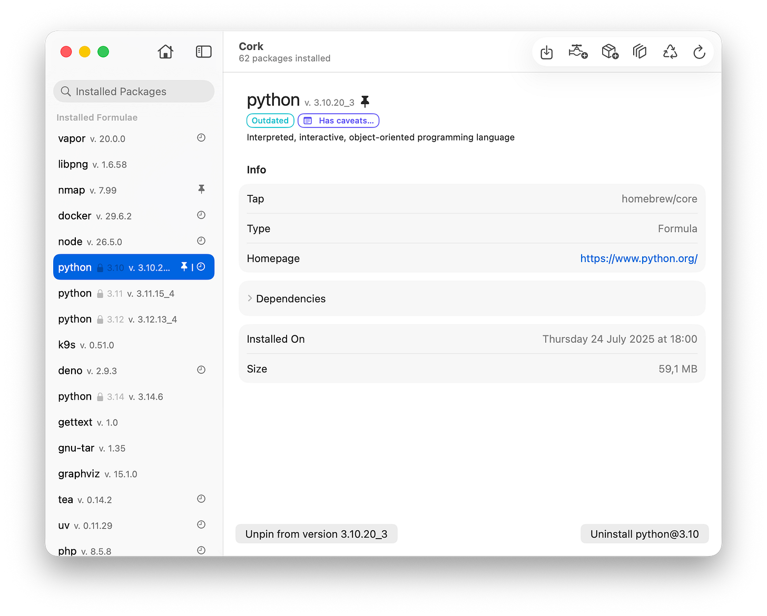767x616 pixels.
Task: Select python 3.12 in the sidebar
Action: click(134, 319)
